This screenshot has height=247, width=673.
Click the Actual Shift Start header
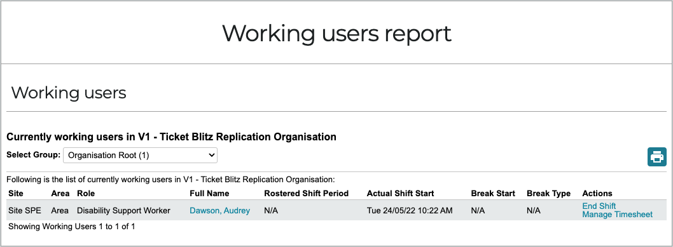(x=401, y=194)
